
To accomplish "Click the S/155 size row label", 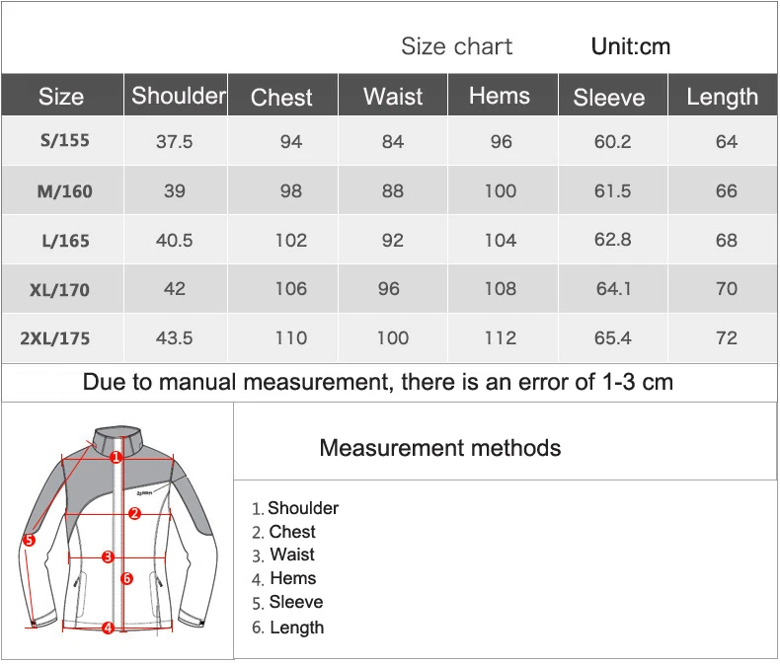I will click(x=65, y=141).
